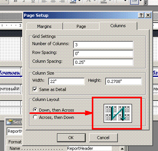Click the properties list scroll up arrow
158x151 pixels.
point(122,148)
